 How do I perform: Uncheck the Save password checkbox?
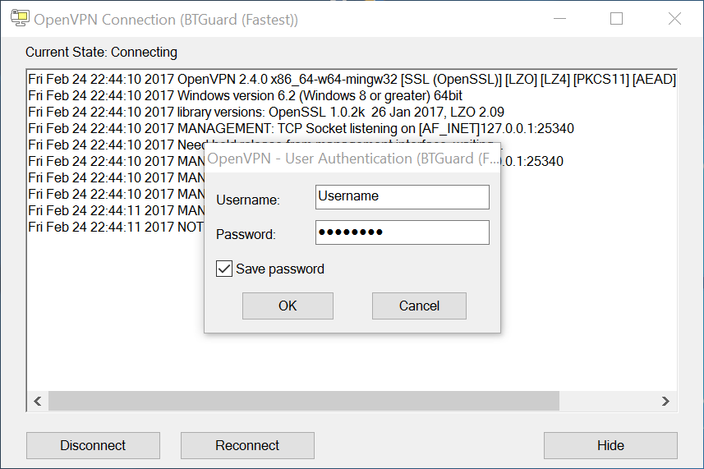click(224, 269)
